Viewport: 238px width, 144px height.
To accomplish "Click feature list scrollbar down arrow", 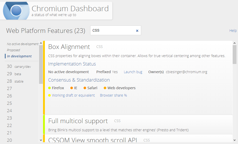I will coord(234,140).
